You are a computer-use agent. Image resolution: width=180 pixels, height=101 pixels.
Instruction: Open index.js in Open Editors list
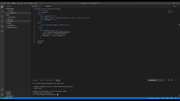(12, 11)
